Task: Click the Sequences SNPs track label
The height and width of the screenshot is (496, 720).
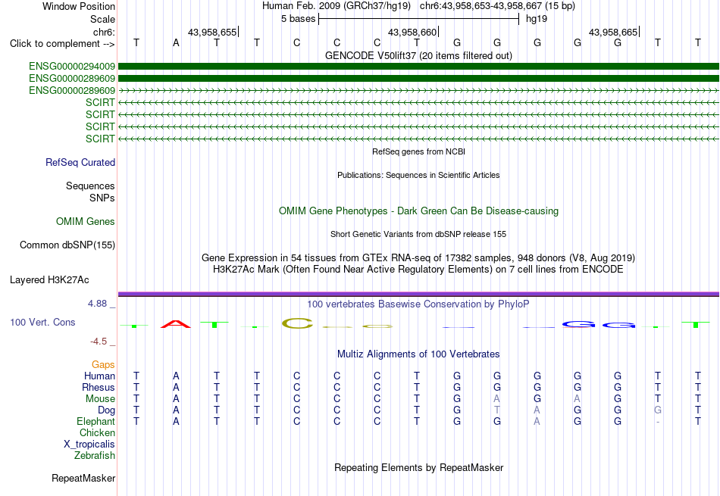Action: coord(90,192)
